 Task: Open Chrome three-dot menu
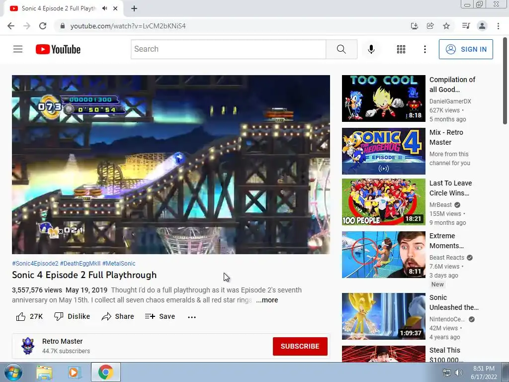[x=498, y=26]
